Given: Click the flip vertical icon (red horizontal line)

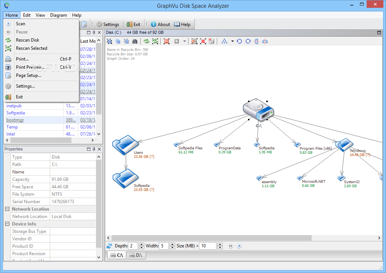Looking at the screenshot, I should click(257, 41).
